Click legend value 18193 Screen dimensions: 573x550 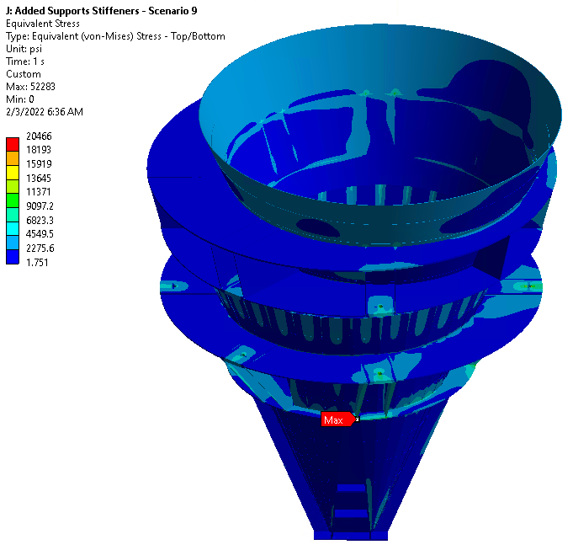click(x=39, y=150)
